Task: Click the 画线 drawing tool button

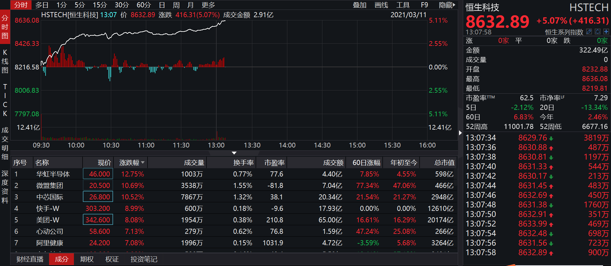Action: [381, 5]
